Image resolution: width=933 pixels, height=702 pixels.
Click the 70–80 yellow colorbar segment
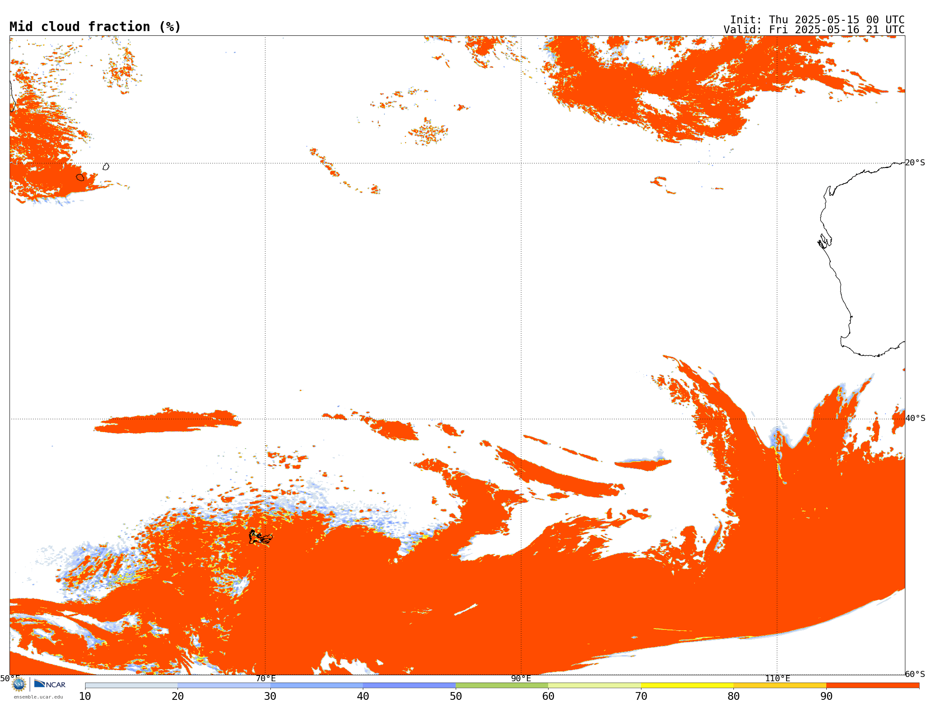(x=687, y=686)
